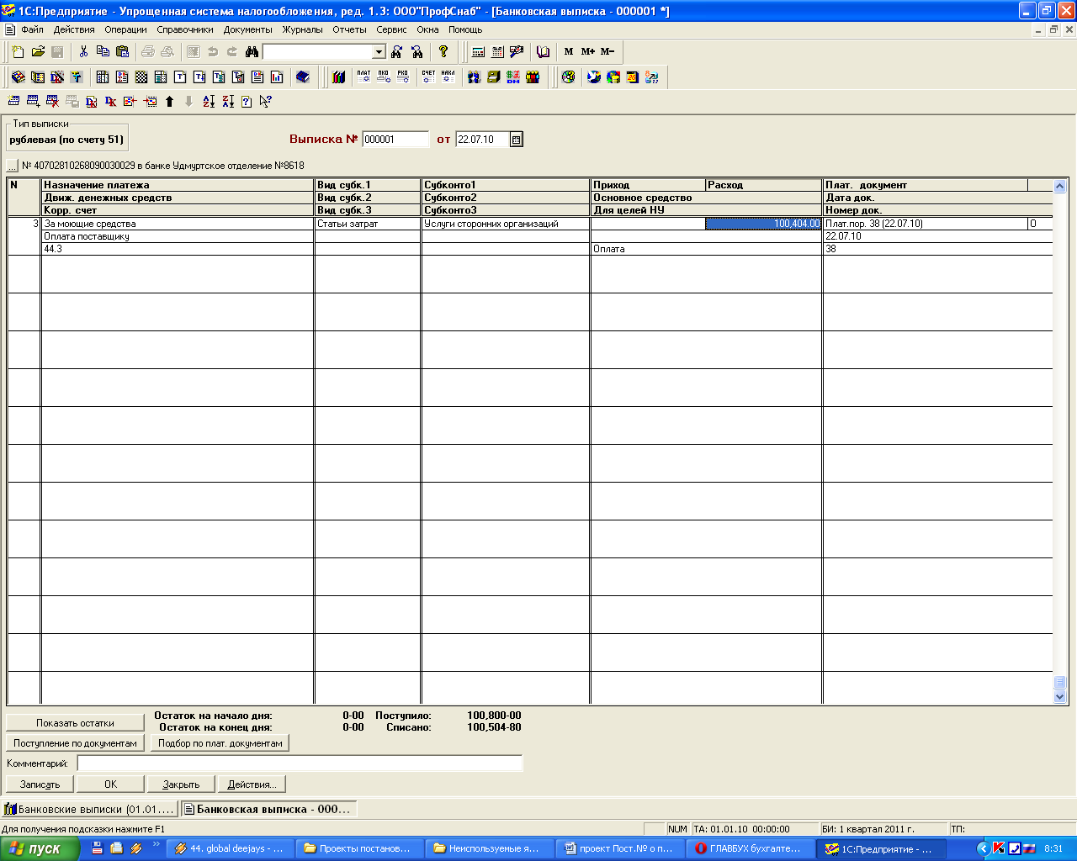Click the table's scroll down arrow
This screenshot has height=861, width=1077.
tap(1059, 697)
